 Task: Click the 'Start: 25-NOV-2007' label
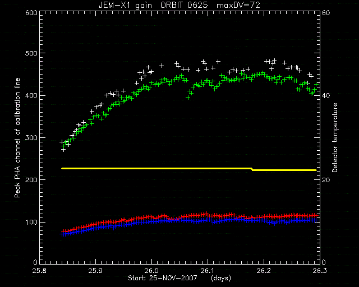pos(163,278)
